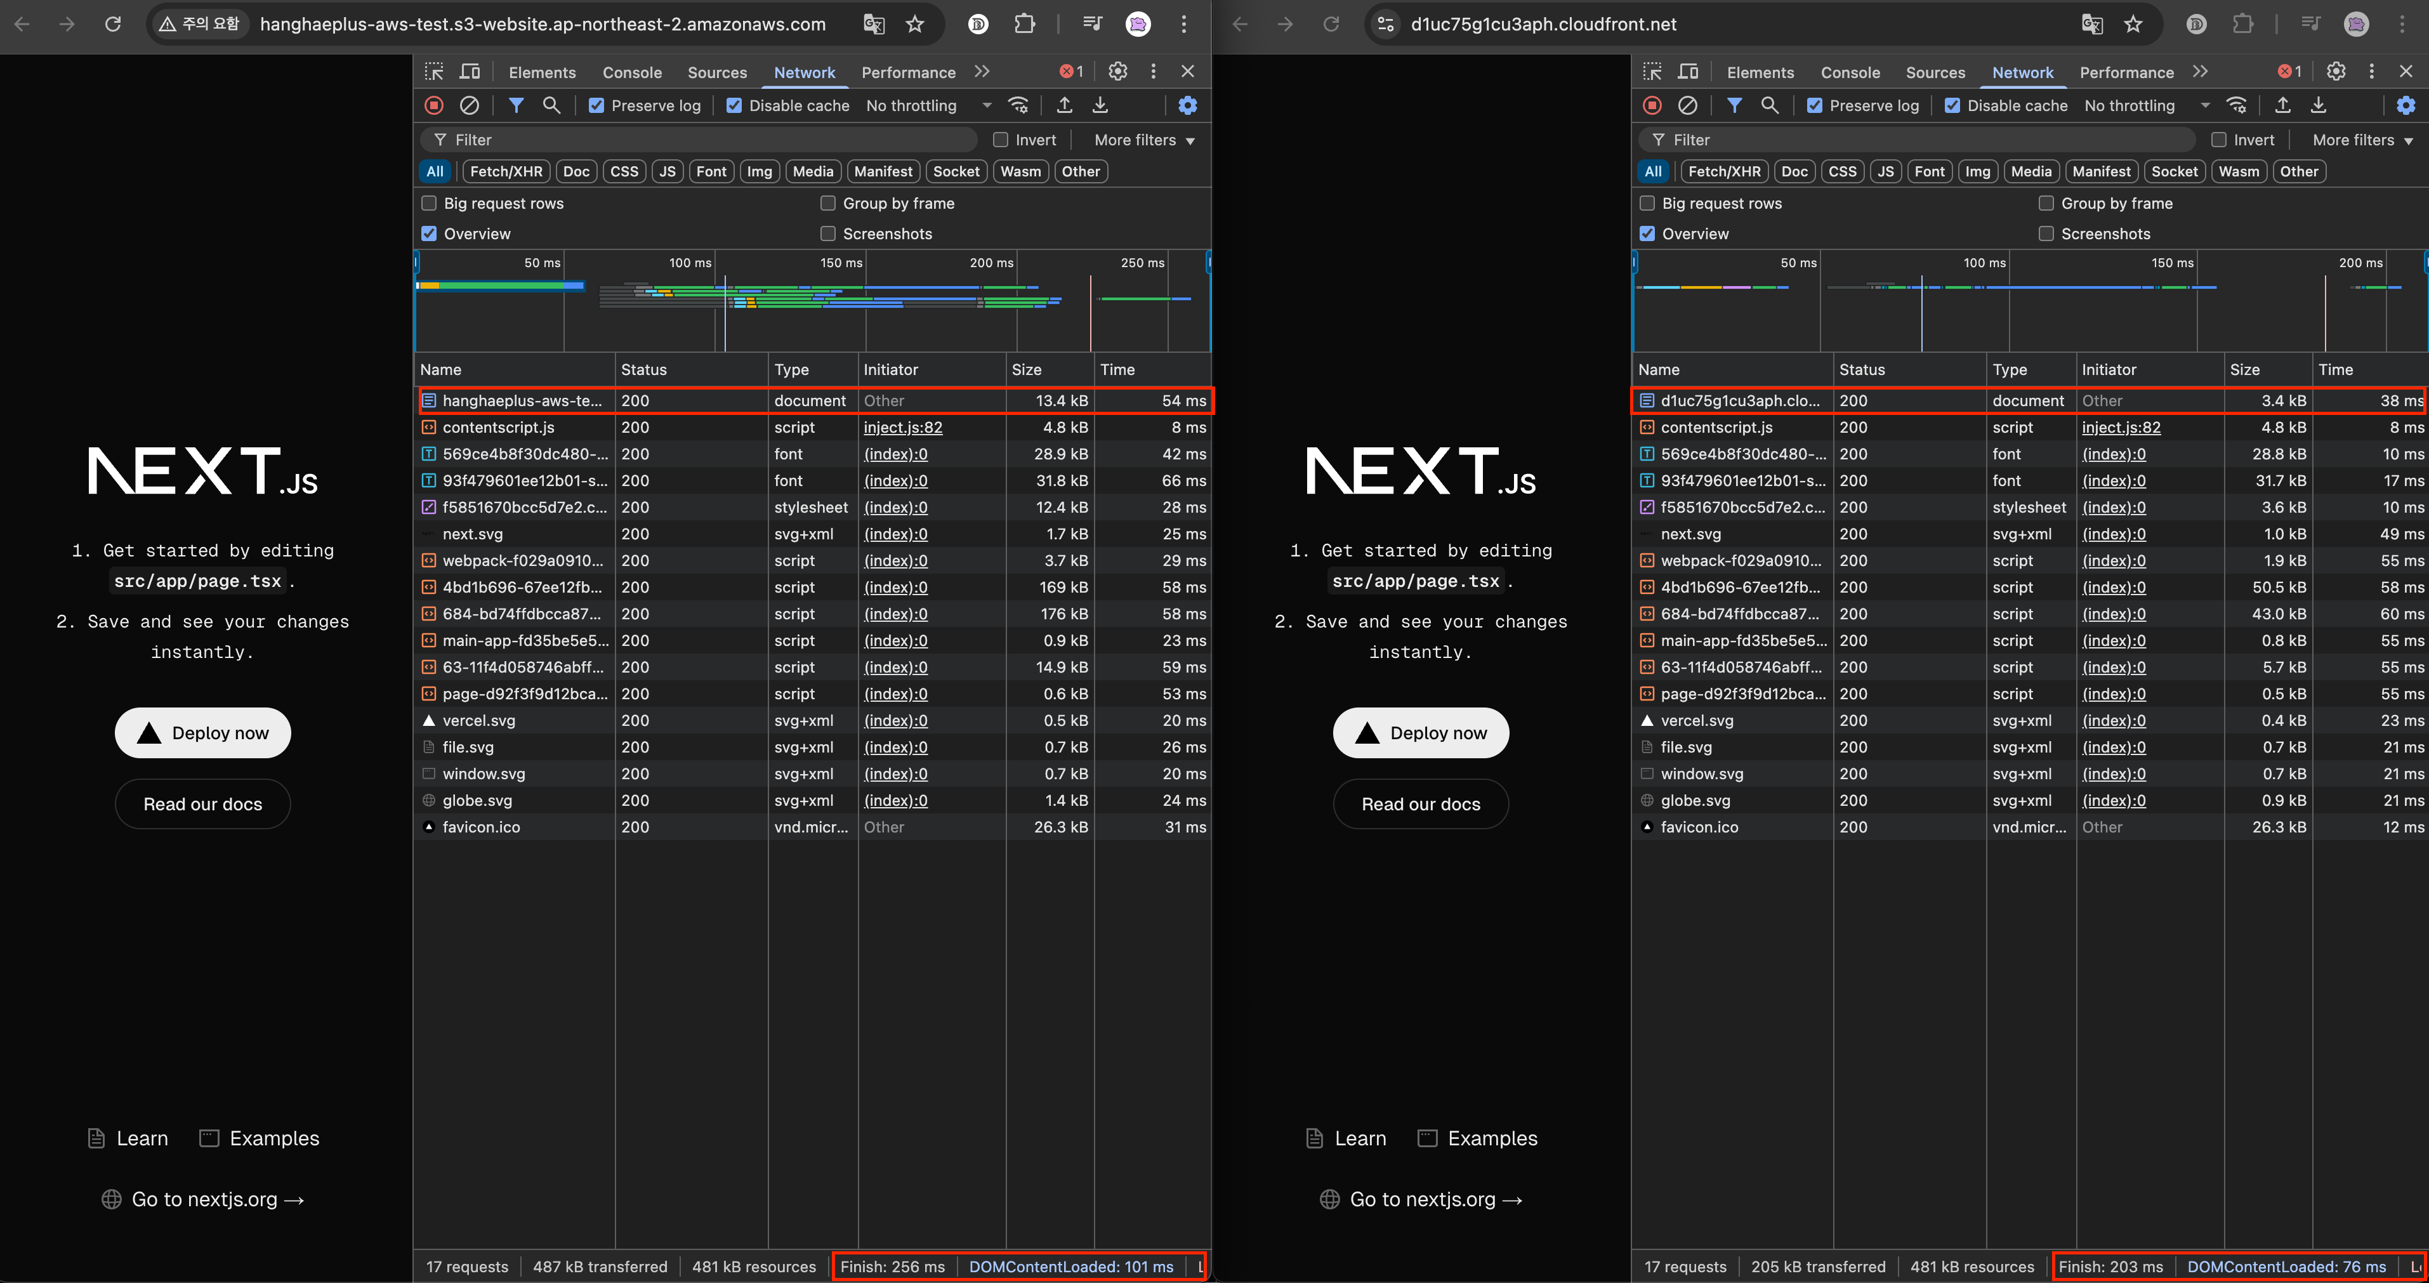
Task: Open the inspect element picker in left DevTools
Action: tap(434, 72)
